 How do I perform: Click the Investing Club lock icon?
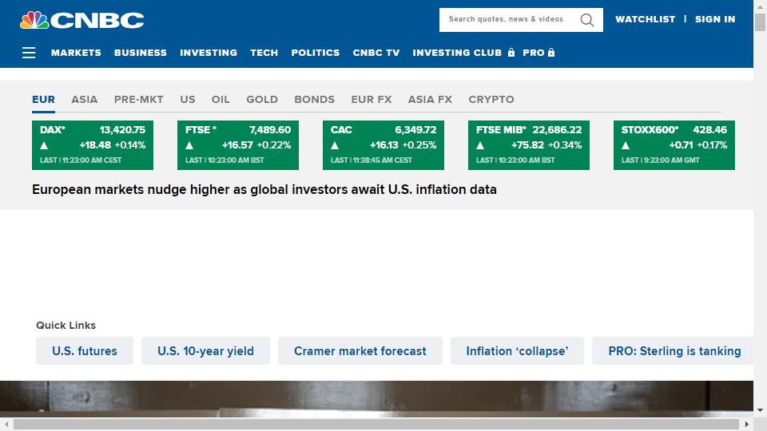coord(511,53)
